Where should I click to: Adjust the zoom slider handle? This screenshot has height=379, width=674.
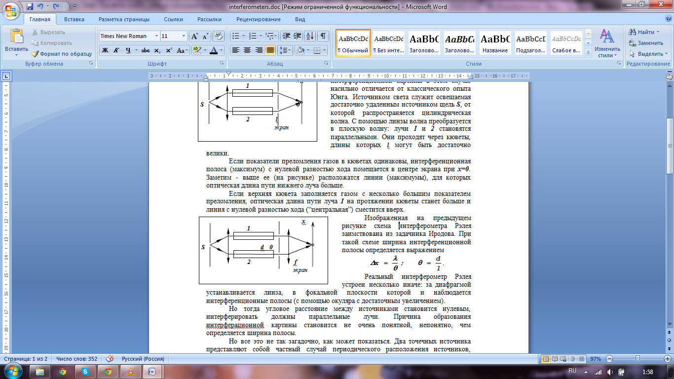[638, 359]
